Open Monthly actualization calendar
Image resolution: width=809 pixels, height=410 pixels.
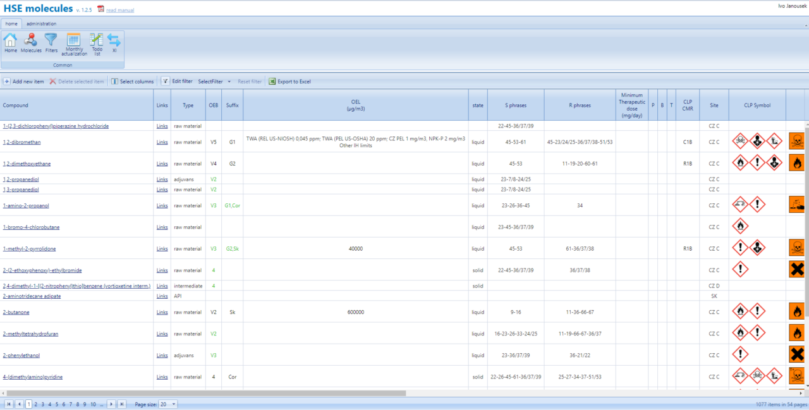click(74, 44)
